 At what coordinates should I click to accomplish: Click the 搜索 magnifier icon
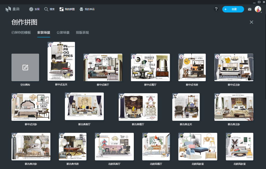click(x=46, y=9)
